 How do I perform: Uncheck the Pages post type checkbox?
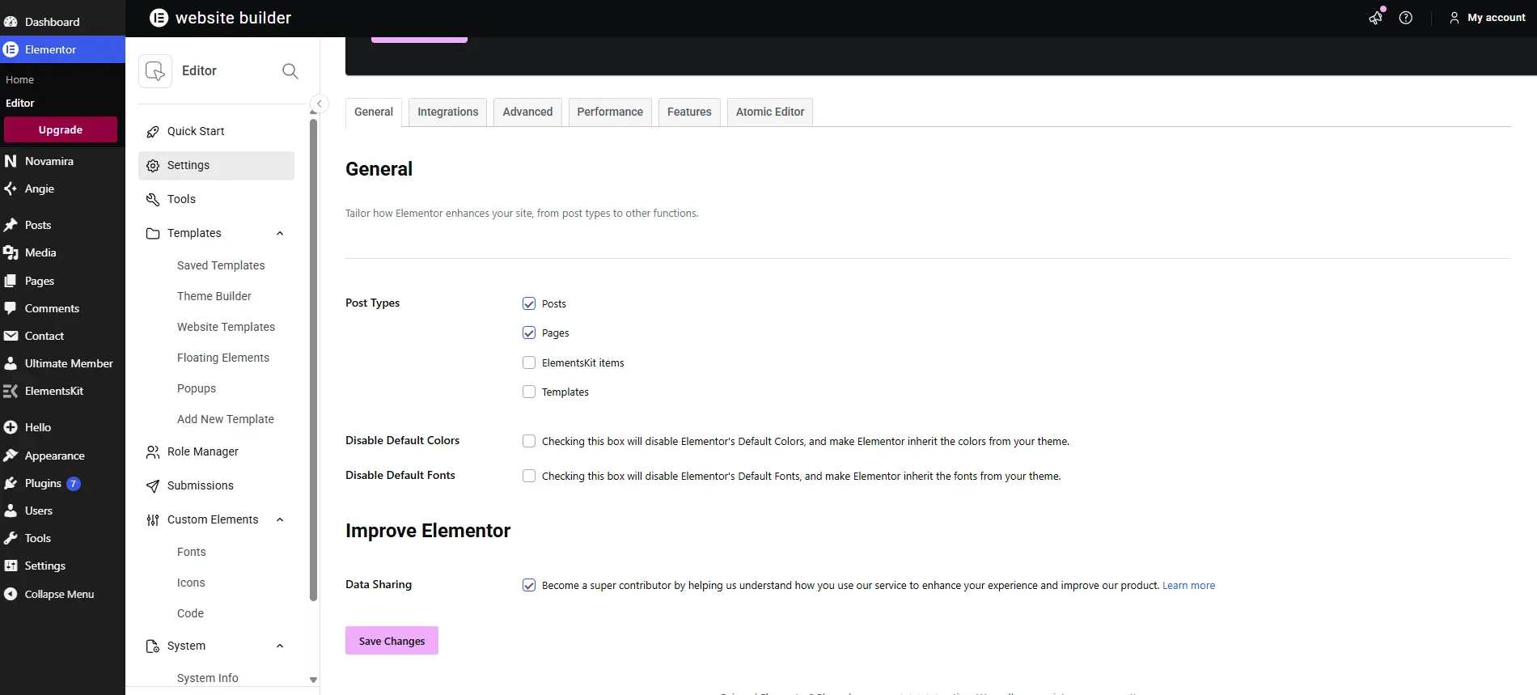(529, 333)
